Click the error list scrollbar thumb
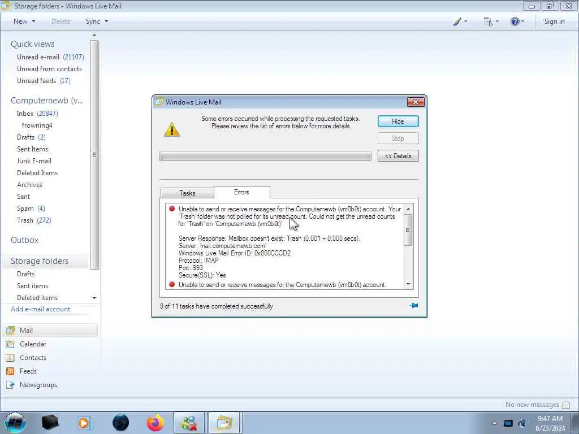579x434 pixels. tap(408, 229)
